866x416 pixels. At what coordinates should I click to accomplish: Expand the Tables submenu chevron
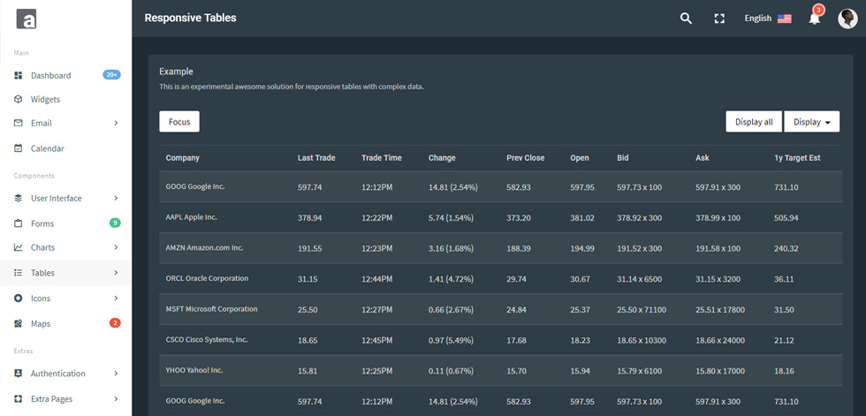[x=116, y=273]
